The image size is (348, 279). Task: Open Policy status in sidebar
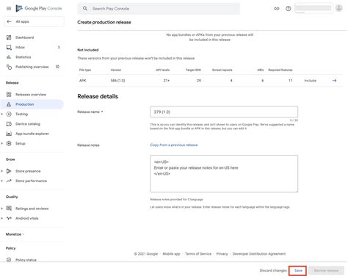pos(26,260)
